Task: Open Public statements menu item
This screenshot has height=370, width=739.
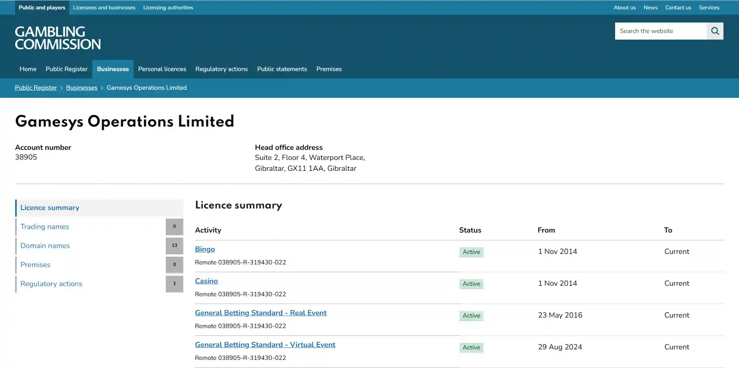Action: (x=282, y=69)
